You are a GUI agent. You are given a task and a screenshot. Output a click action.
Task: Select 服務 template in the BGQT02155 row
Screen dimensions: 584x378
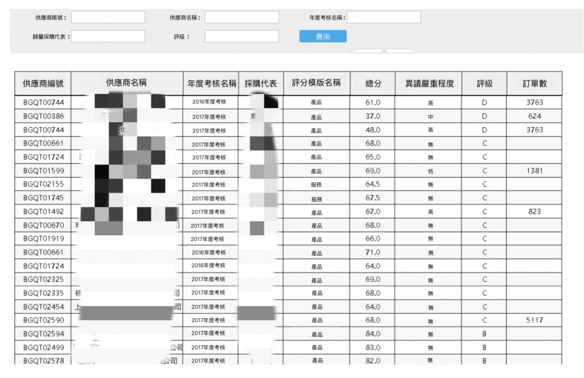pos(316,185)
